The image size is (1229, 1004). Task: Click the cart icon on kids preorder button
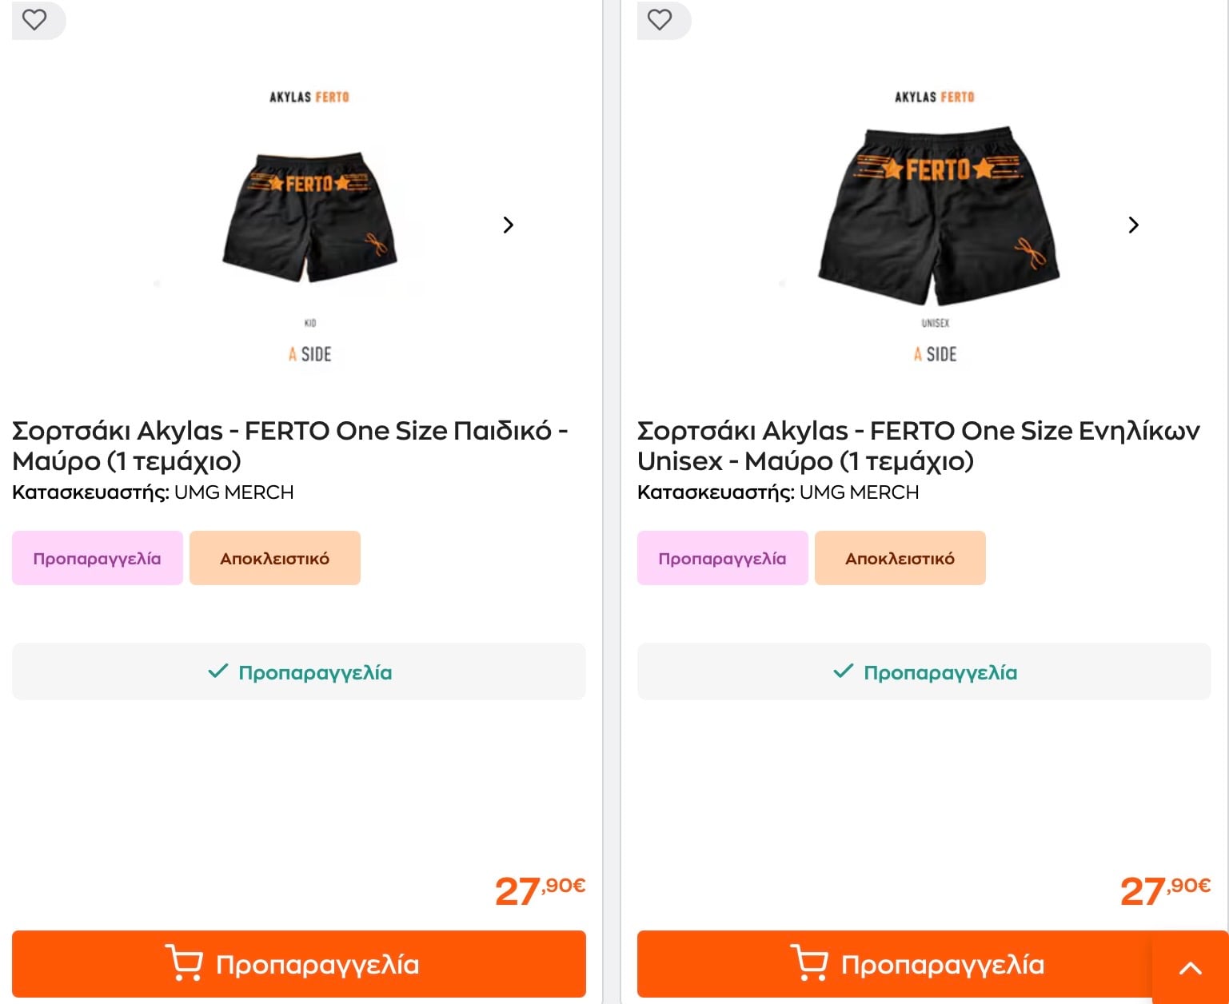click(184, 962)
